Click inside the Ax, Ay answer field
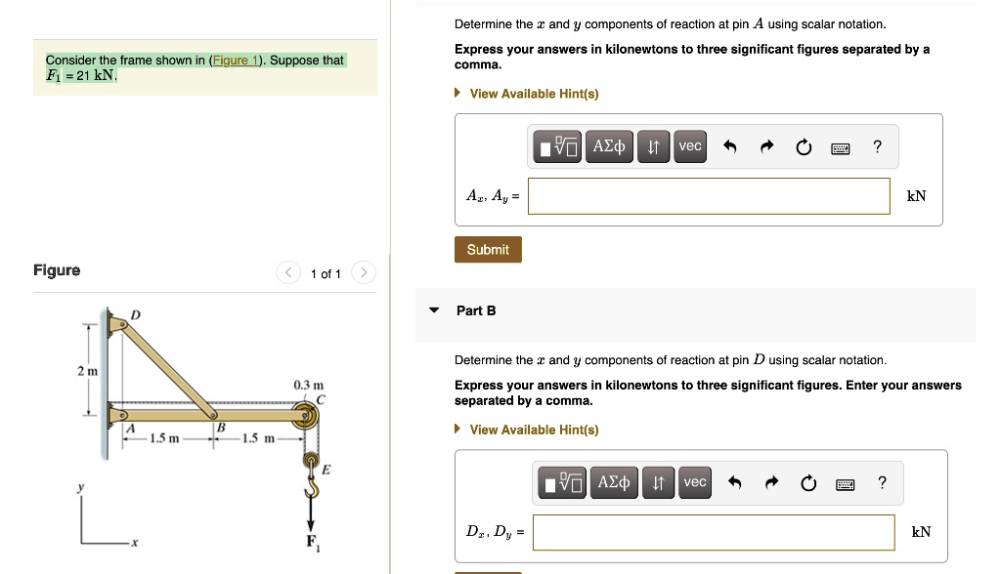Screen dimensions: 1001x574 point(709,195)
